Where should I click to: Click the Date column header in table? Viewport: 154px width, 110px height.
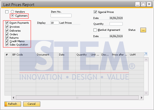coord(67,55)
